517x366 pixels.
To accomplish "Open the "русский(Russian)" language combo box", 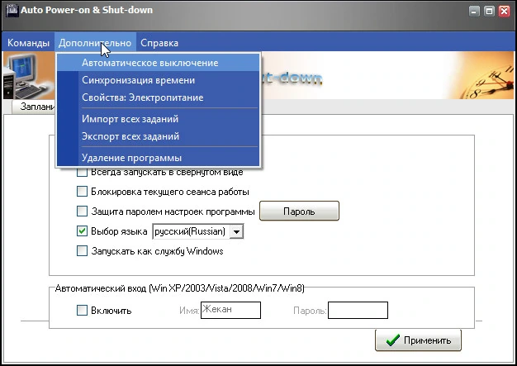I will pos(198,231).
